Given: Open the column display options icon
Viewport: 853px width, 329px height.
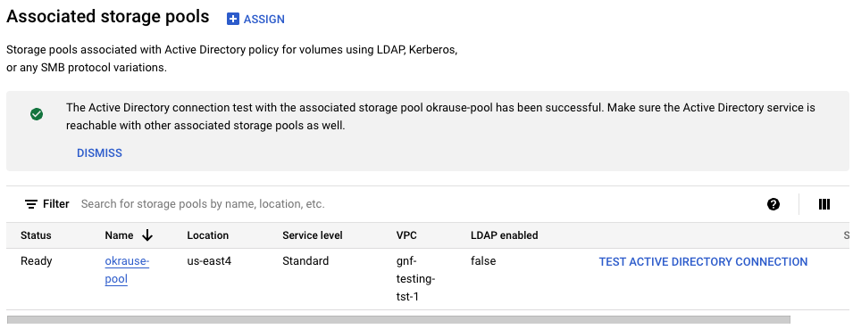Looking at the screenshot, I should tap(824, 204).
